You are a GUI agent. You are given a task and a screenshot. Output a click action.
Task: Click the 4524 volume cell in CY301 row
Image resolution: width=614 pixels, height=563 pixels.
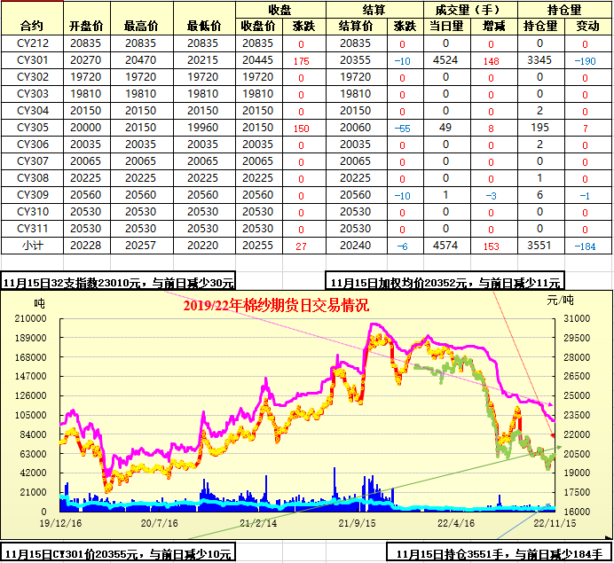click(x=445, y=60)
